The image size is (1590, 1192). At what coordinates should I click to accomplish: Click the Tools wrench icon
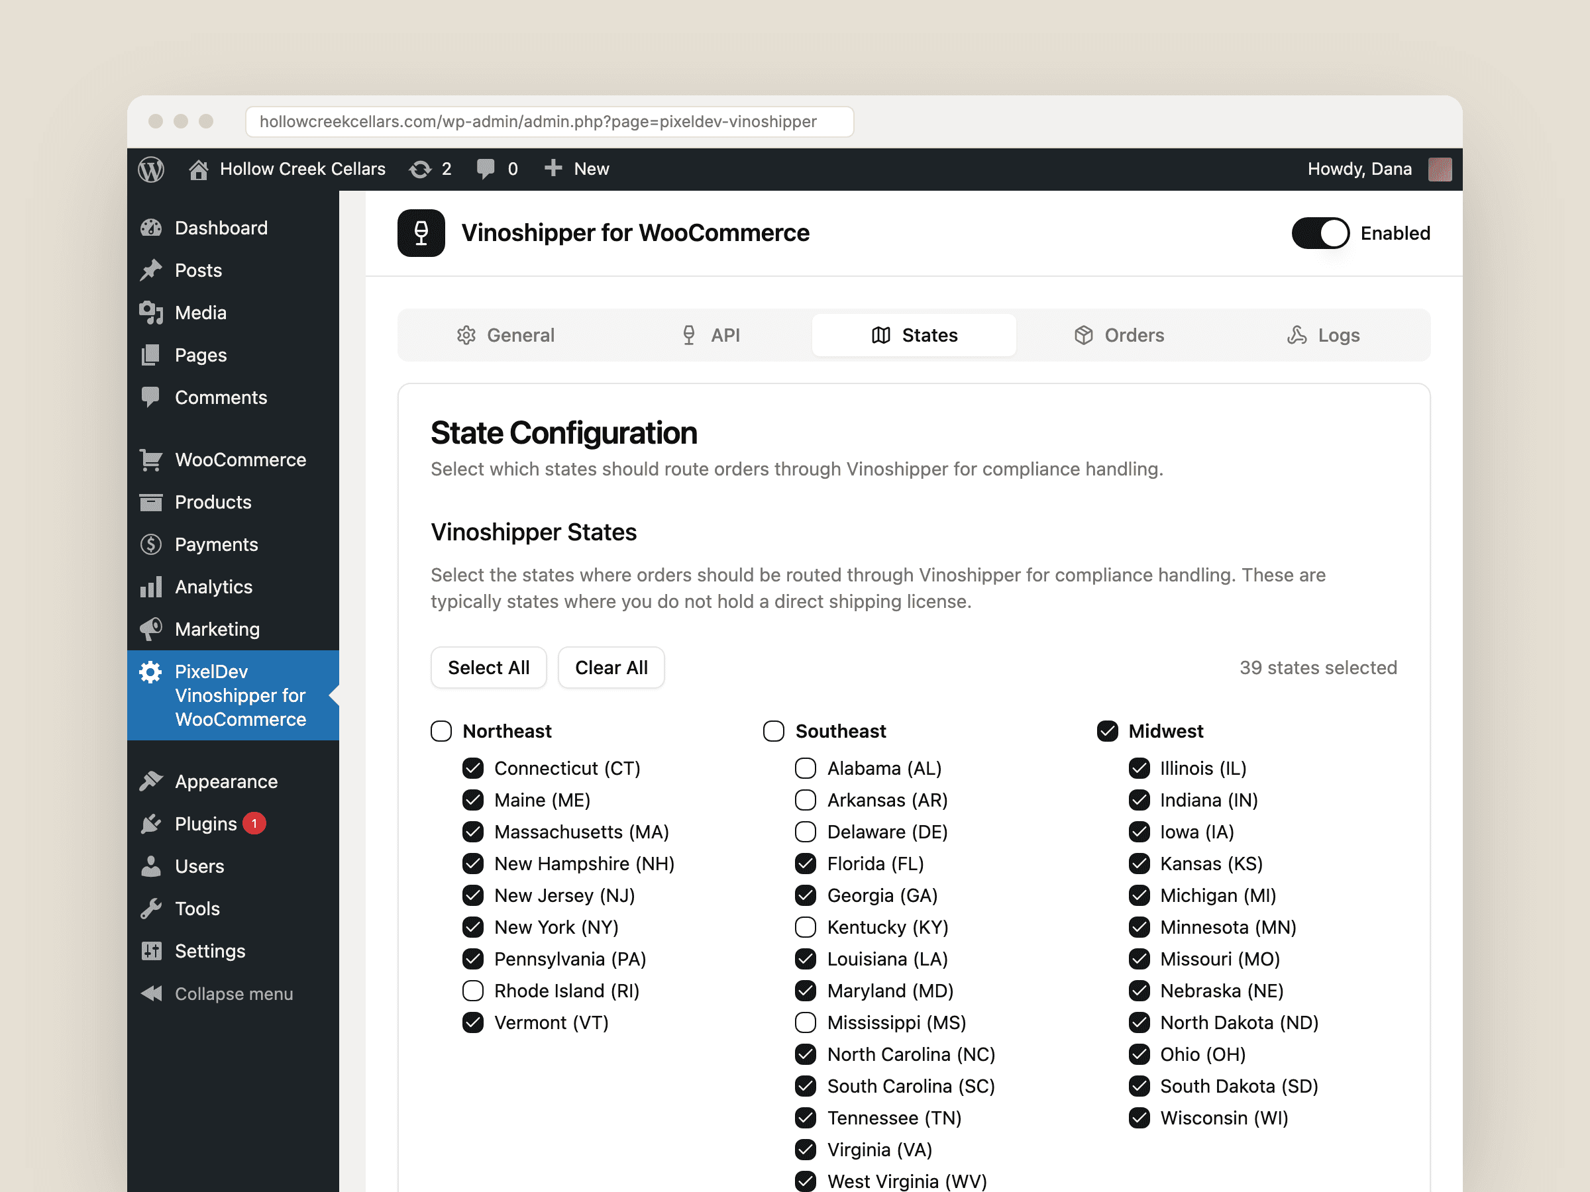coord(151,909)
